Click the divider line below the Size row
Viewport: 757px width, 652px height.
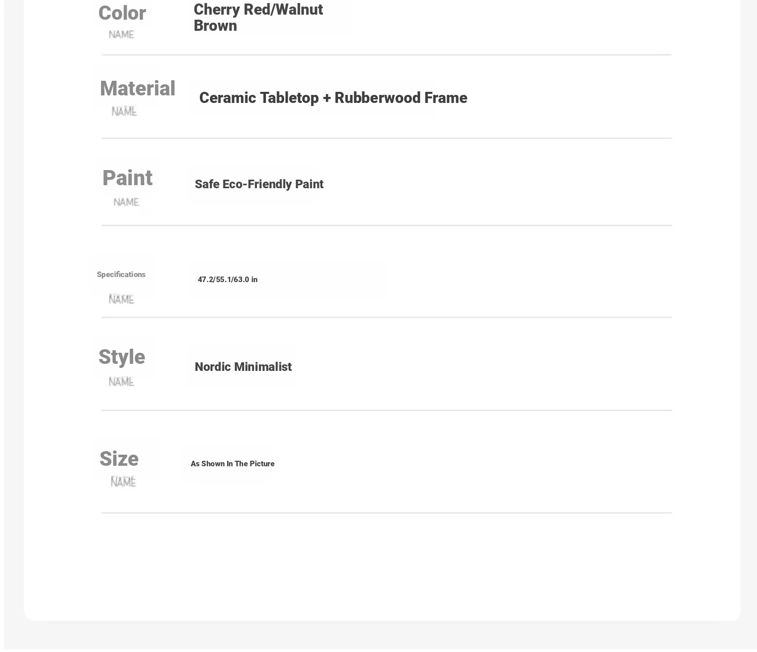(x=387, y=513)
